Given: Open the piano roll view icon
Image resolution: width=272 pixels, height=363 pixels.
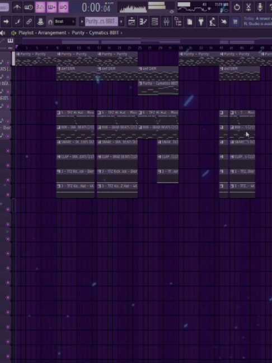Looking at the screenshot, I should click(x=143, y=21).
